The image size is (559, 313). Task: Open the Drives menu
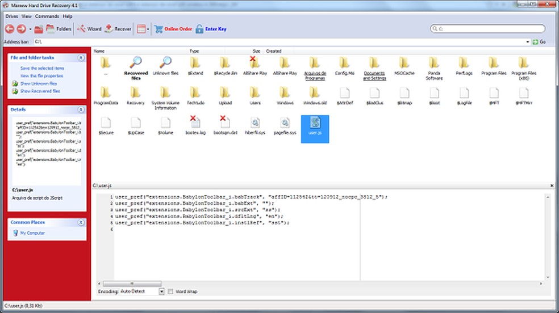(12, 16)
